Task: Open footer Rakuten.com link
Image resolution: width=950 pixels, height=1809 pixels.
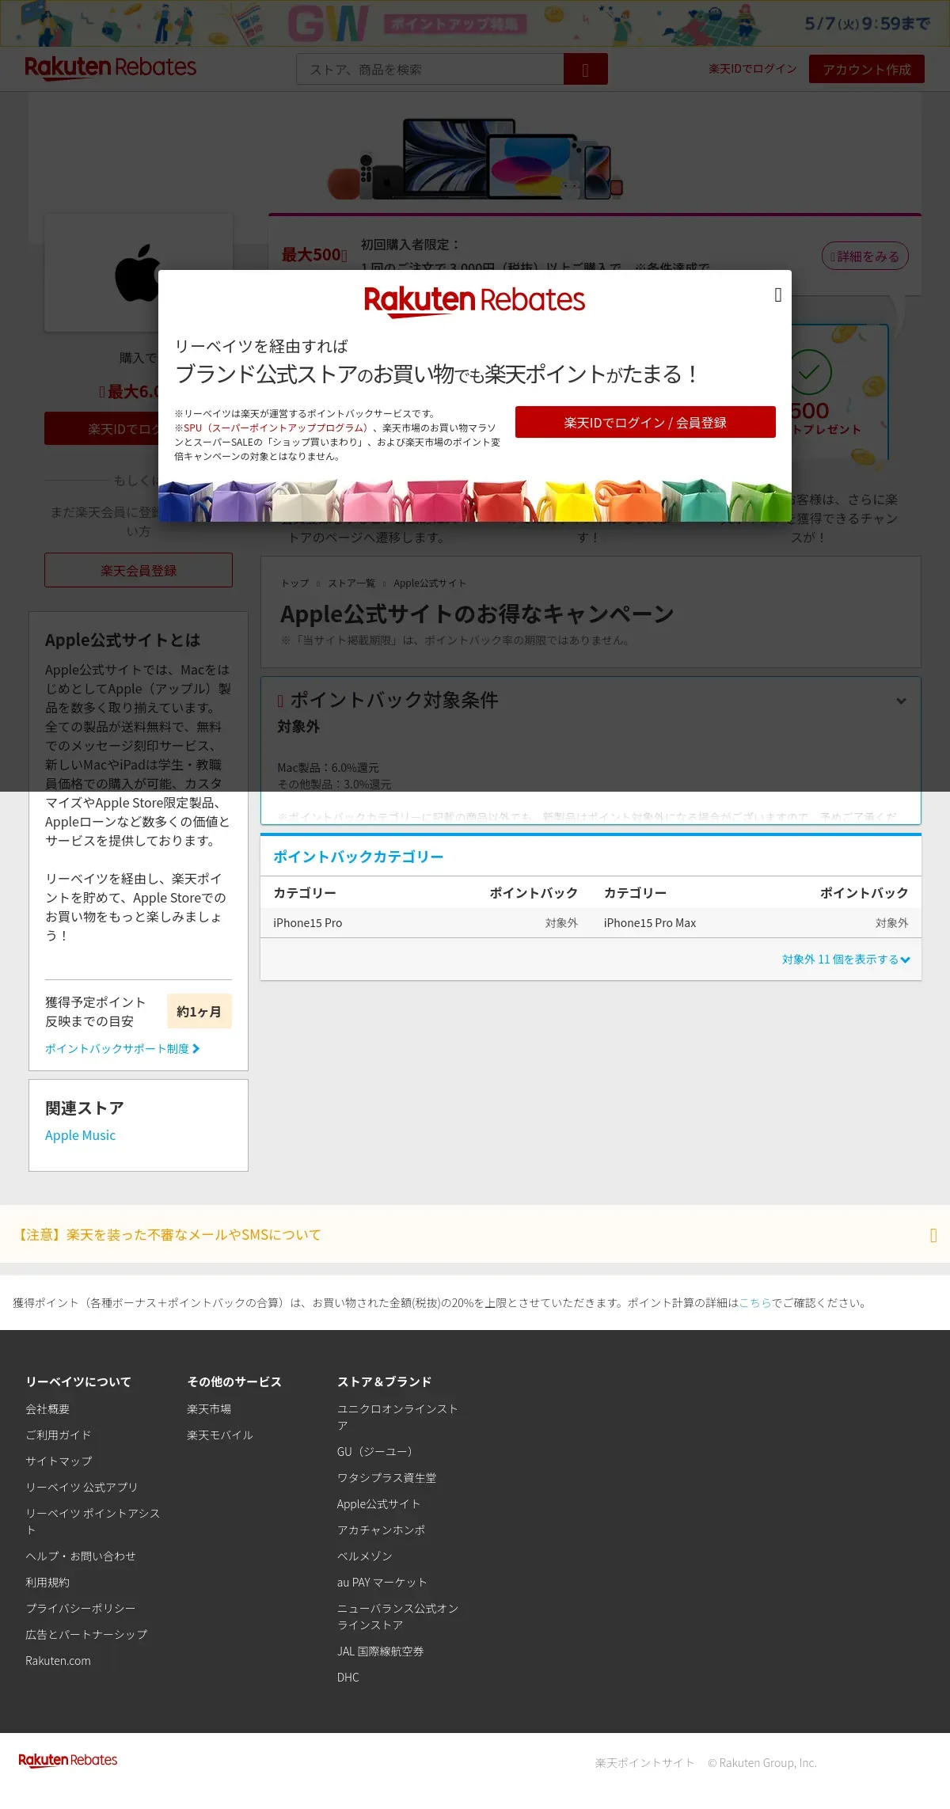Action: 58,1661
